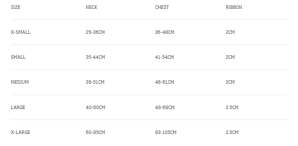The height and width of the screenshot is (146, 298).
Task: Click the RIBBON column header
Action: coord(234,7)
